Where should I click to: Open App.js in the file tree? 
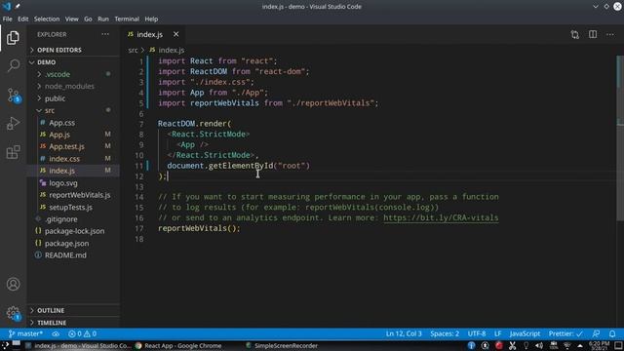point(74,135)
